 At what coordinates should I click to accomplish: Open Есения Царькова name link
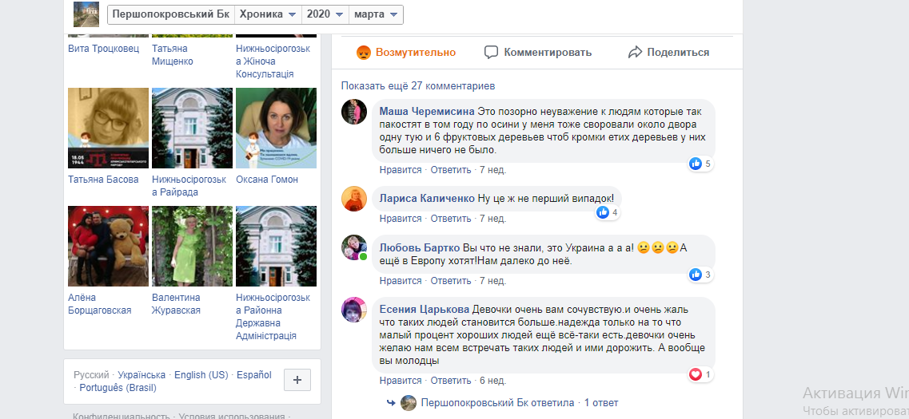click(425, 310)
